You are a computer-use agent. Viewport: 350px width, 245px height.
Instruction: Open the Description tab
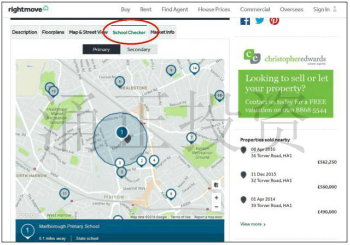(25, 32)
